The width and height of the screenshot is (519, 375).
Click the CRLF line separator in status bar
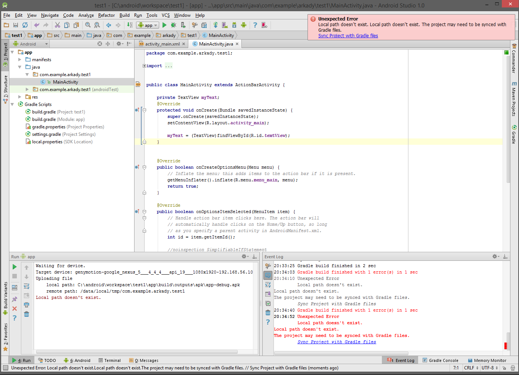tap(470, 368)
